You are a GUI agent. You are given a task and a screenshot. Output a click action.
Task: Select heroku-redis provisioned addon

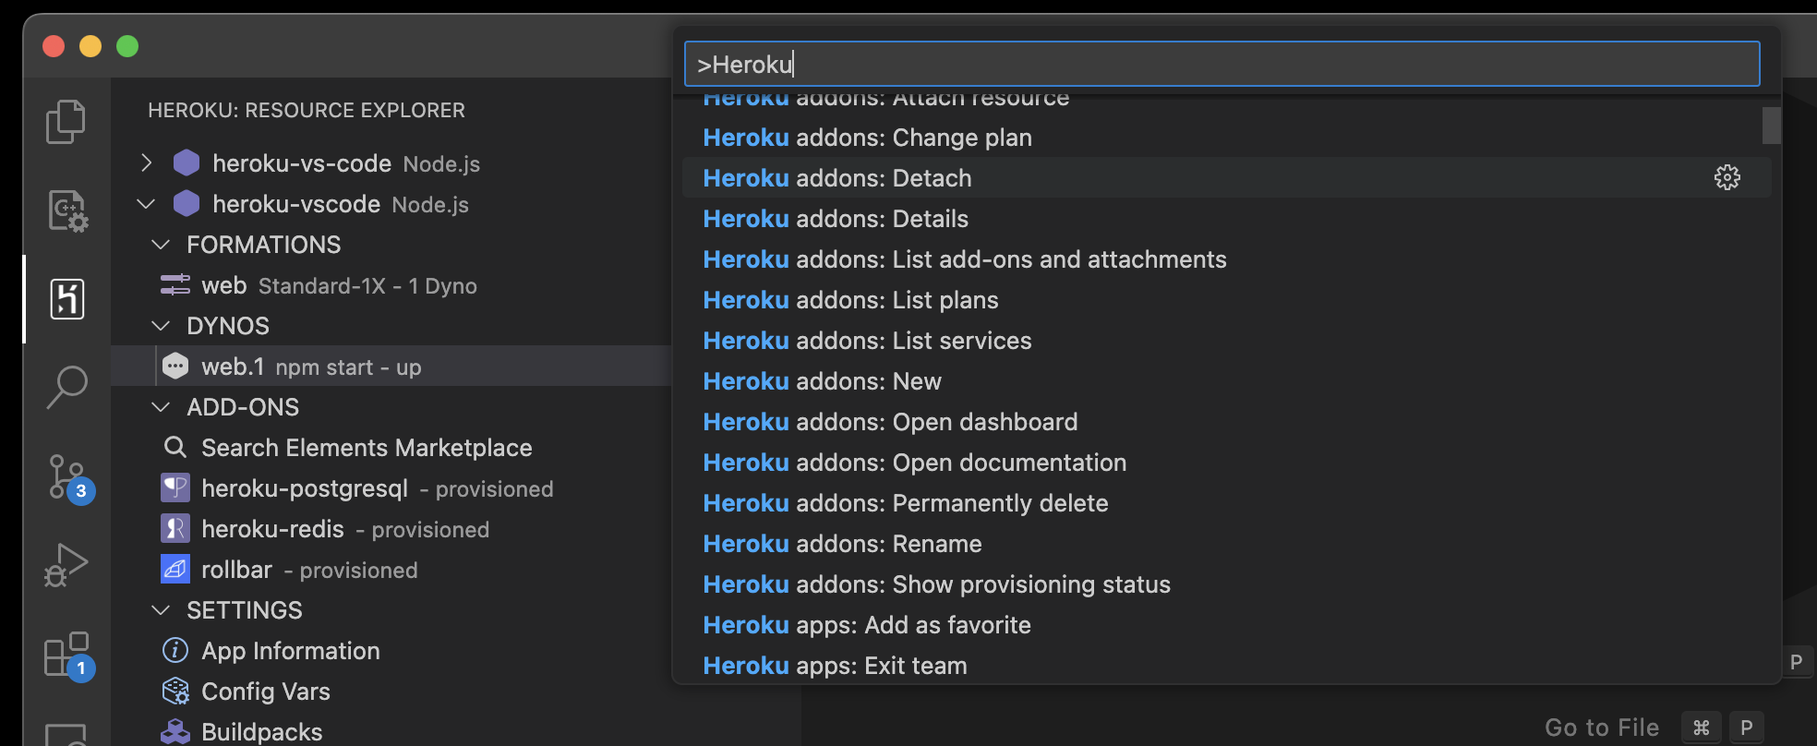391,529
